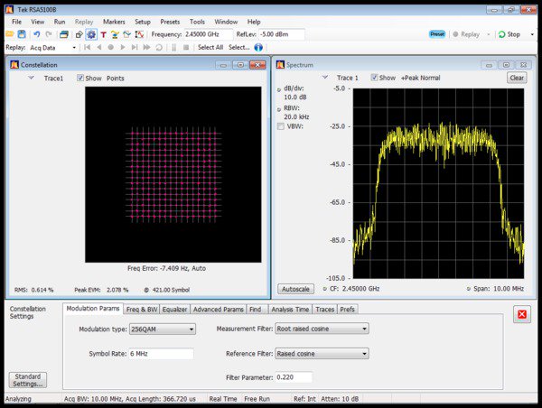Open the Modulation type dropdown
This screenshot has width=542, height=408.
(163, 329)
